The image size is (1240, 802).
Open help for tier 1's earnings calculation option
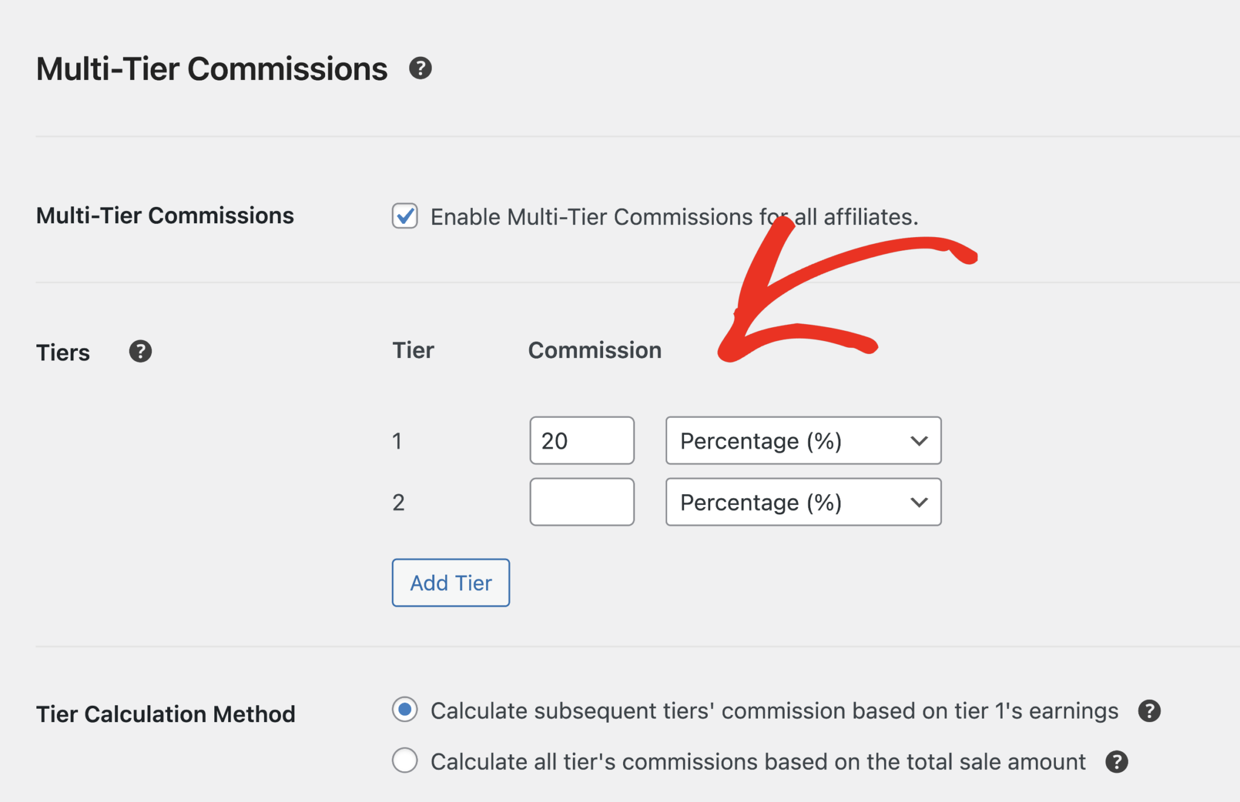1150,711
